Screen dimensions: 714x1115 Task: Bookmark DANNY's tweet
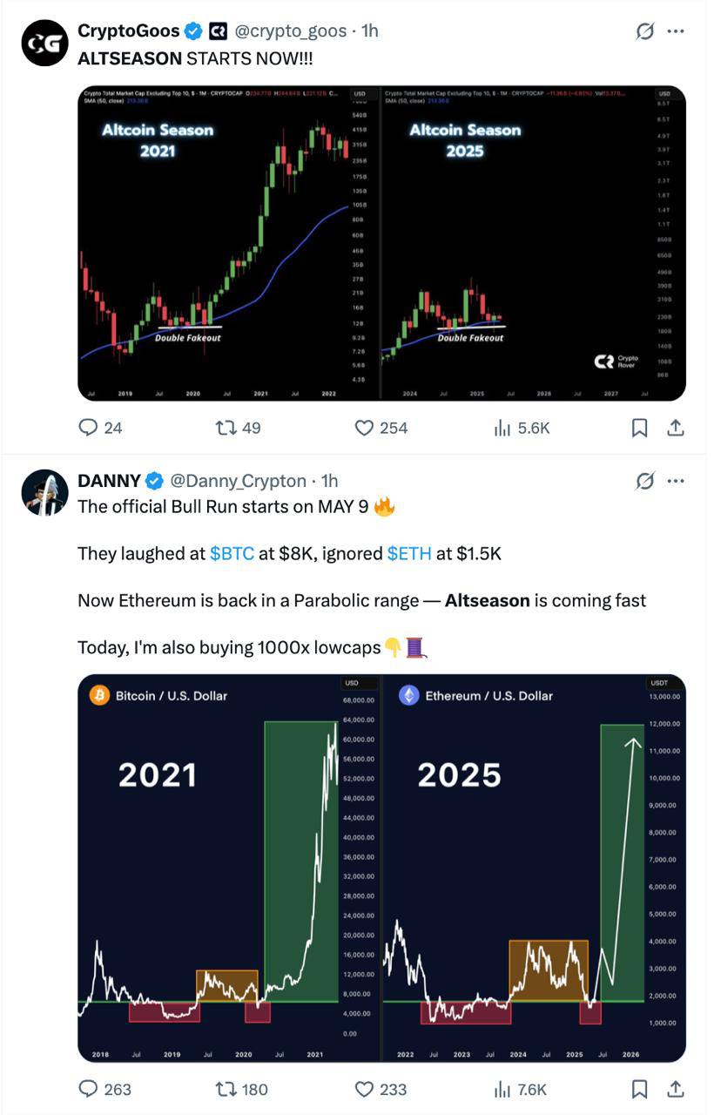639,1089
